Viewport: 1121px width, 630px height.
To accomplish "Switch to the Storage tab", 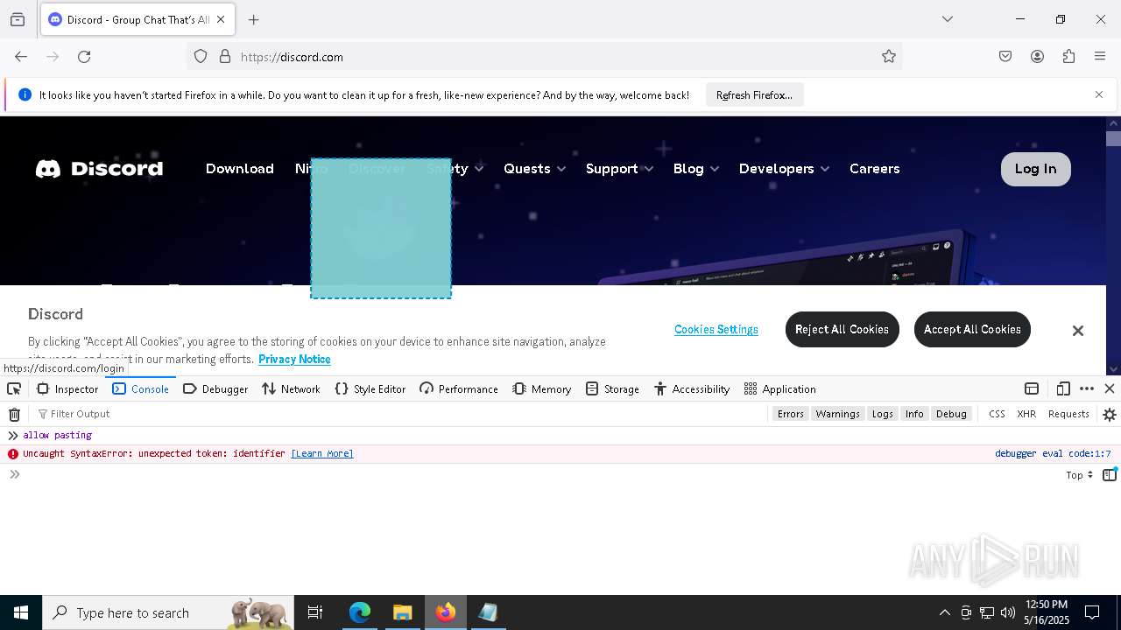I will 612,389.
